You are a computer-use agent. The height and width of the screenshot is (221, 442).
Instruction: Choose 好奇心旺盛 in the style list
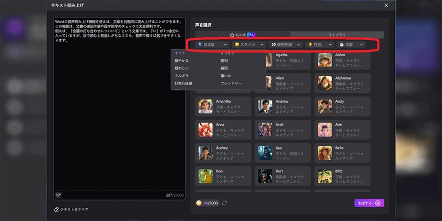(183, 83)
